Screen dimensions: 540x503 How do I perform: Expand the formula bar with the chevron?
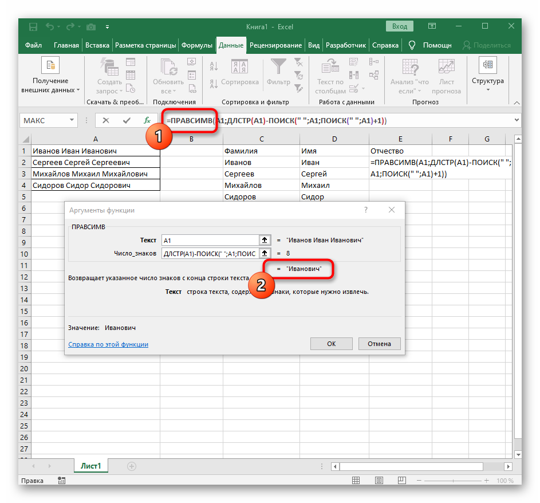517,121
